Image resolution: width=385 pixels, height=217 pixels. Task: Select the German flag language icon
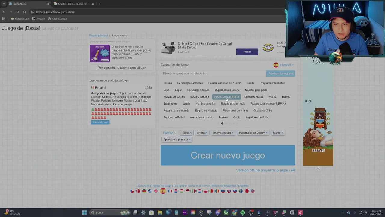coord(144,191)
